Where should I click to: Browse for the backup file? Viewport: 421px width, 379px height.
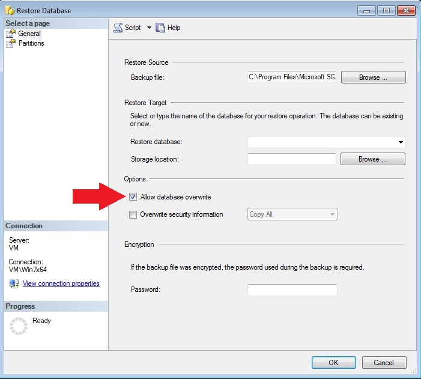click(373, 77)
